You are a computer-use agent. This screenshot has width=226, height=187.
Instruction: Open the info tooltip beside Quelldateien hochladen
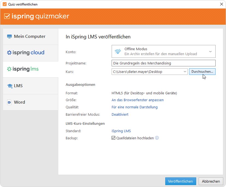coord(157,138)
